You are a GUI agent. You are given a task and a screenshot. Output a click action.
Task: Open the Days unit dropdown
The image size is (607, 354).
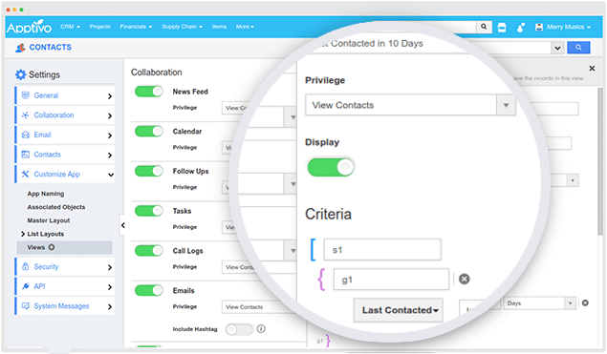(x=539, y=303)
